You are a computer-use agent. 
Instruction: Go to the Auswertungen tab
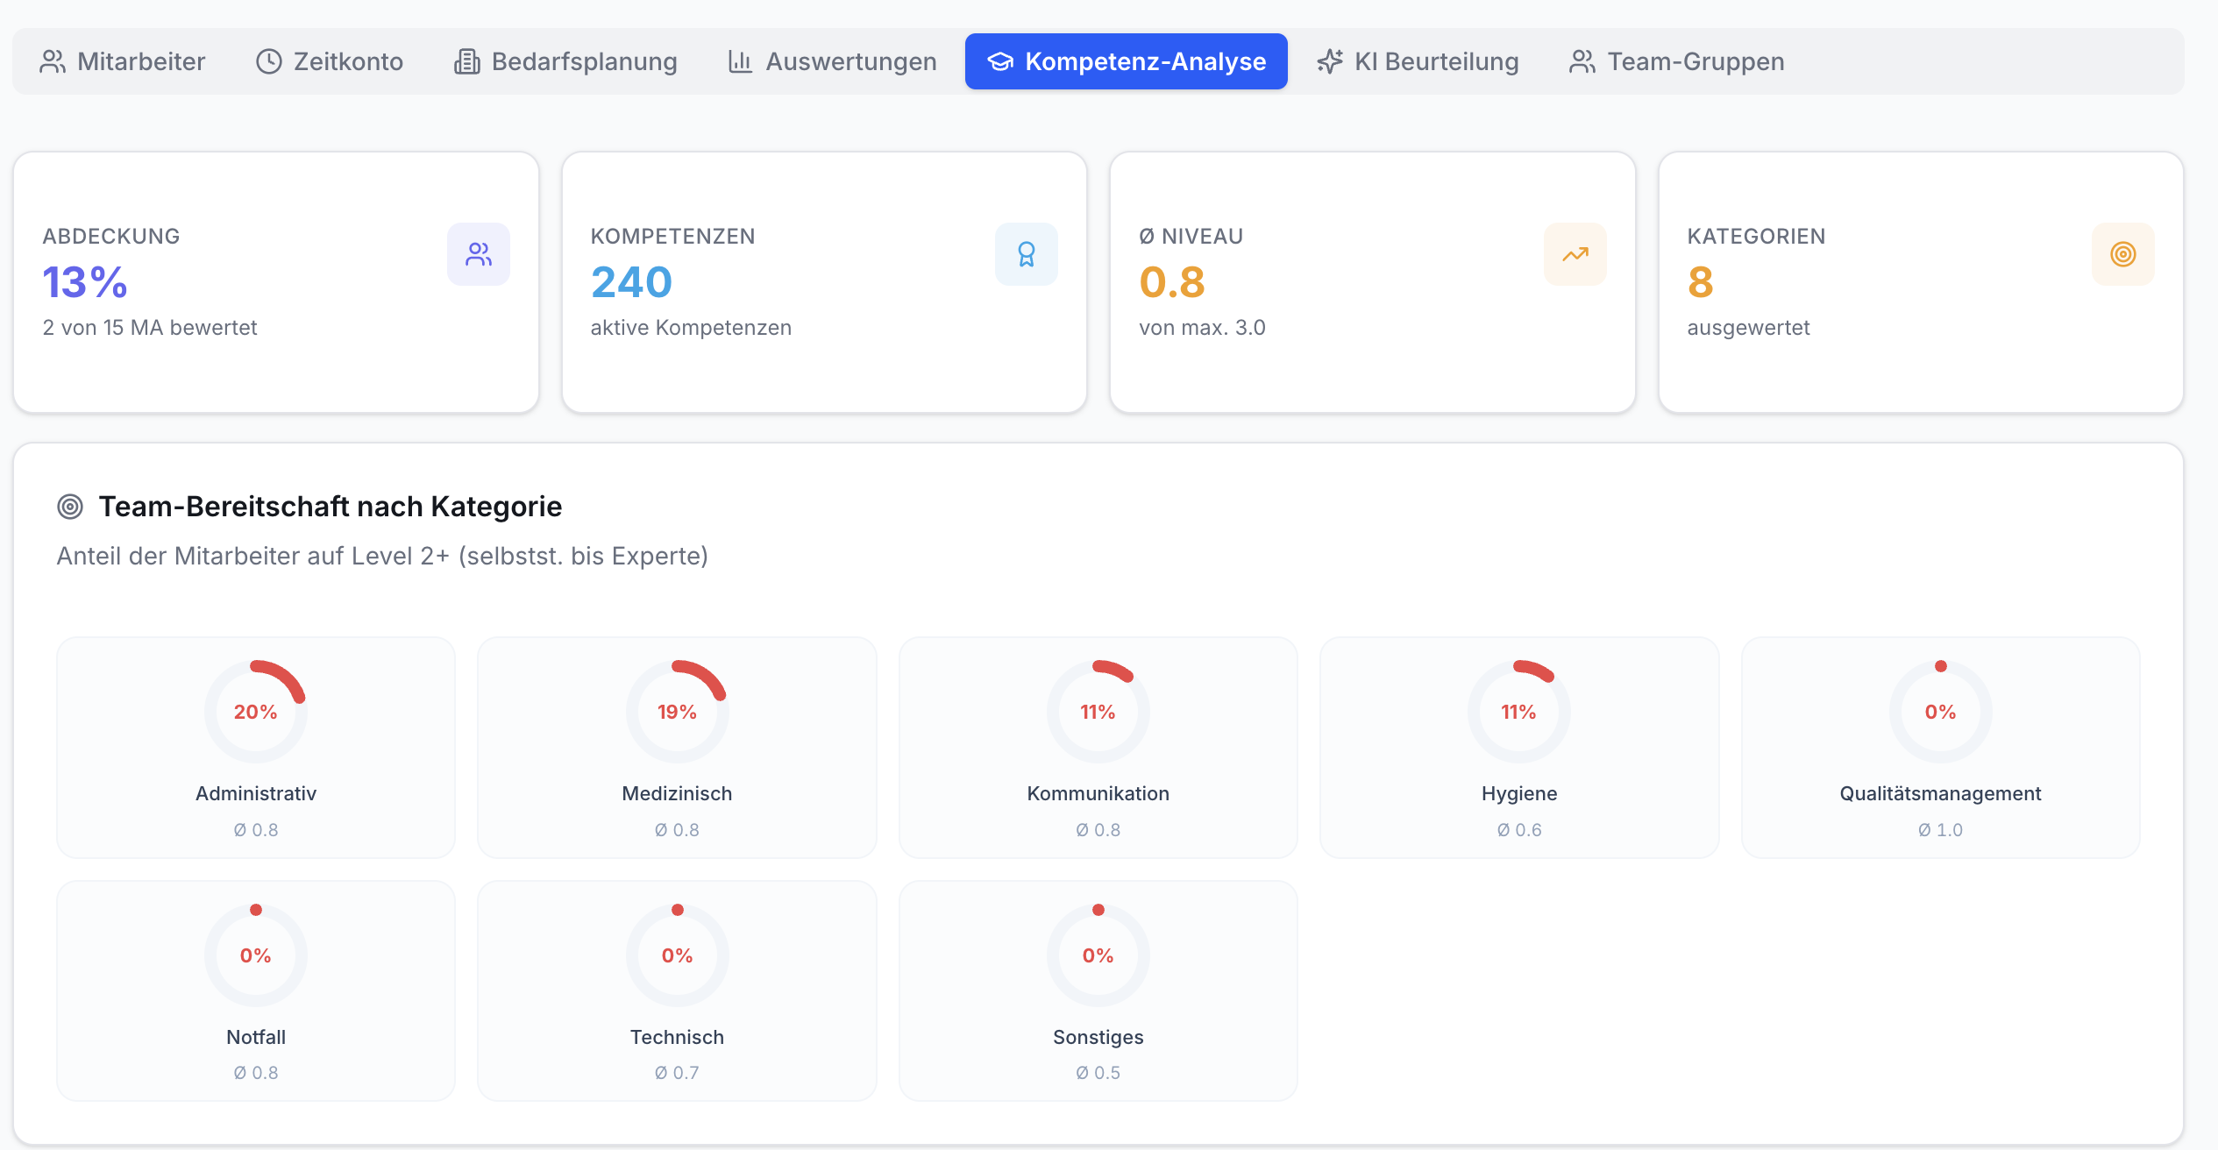point(832,61)
